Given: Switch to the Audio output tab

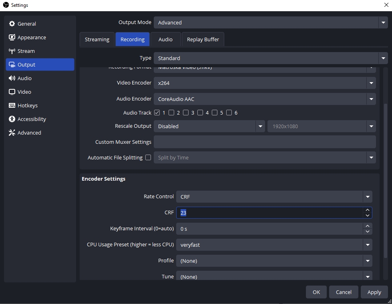Looking at the screenshot, I should [x=165, y=40].
